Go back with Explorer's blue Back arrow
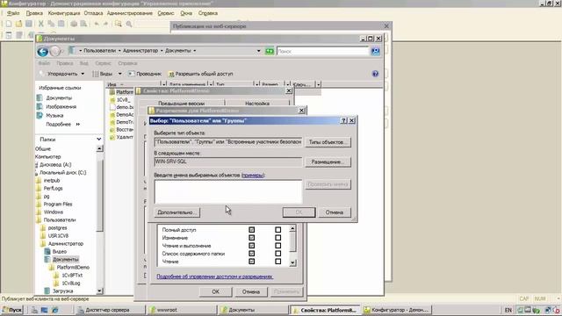The height and width of the screenshot is (316, 562). point(43,52)
